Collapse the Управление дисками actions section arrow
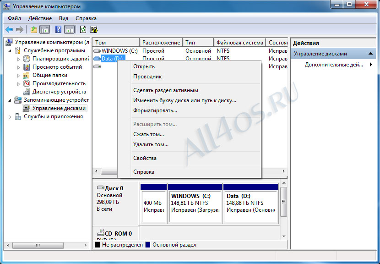 (370, 54)
